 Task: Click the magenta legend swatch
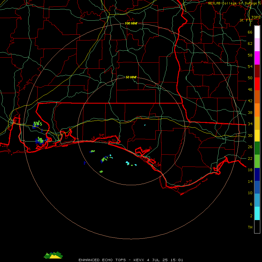[257, 58]
